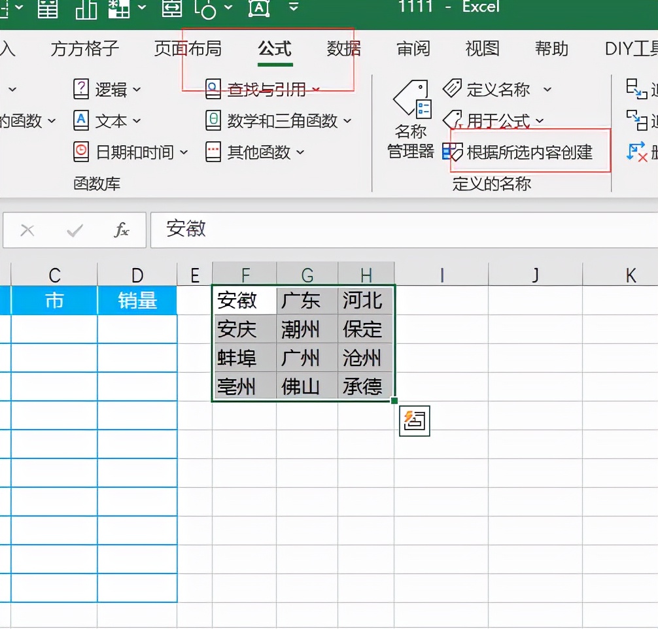Click cell containing 潮州

point(307,329)
